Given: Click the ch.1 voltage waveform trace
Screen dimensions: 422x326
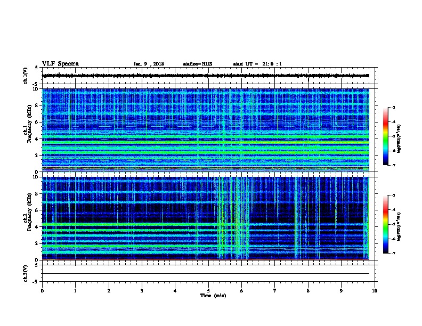Looking at the screenshot, I should 206,76.
